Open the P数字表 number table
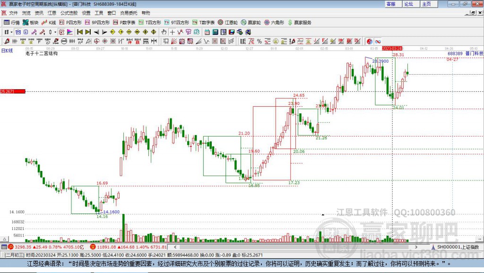This screenshot has height=273, width=484. [x=124, y=23]
